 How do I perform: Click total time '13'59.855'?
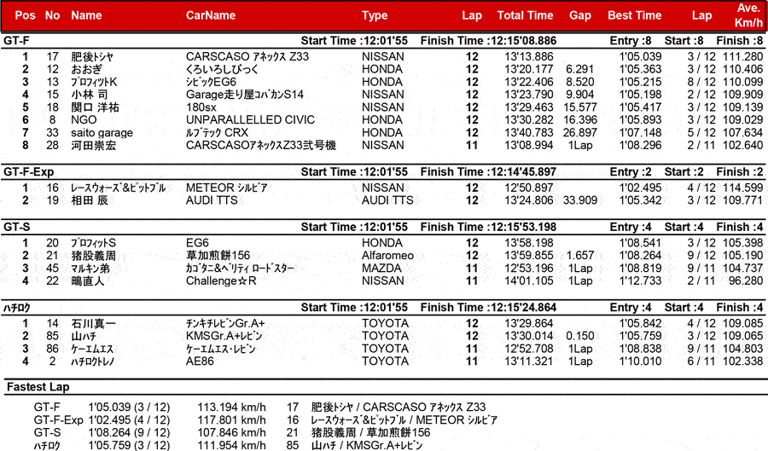point(529,255)
